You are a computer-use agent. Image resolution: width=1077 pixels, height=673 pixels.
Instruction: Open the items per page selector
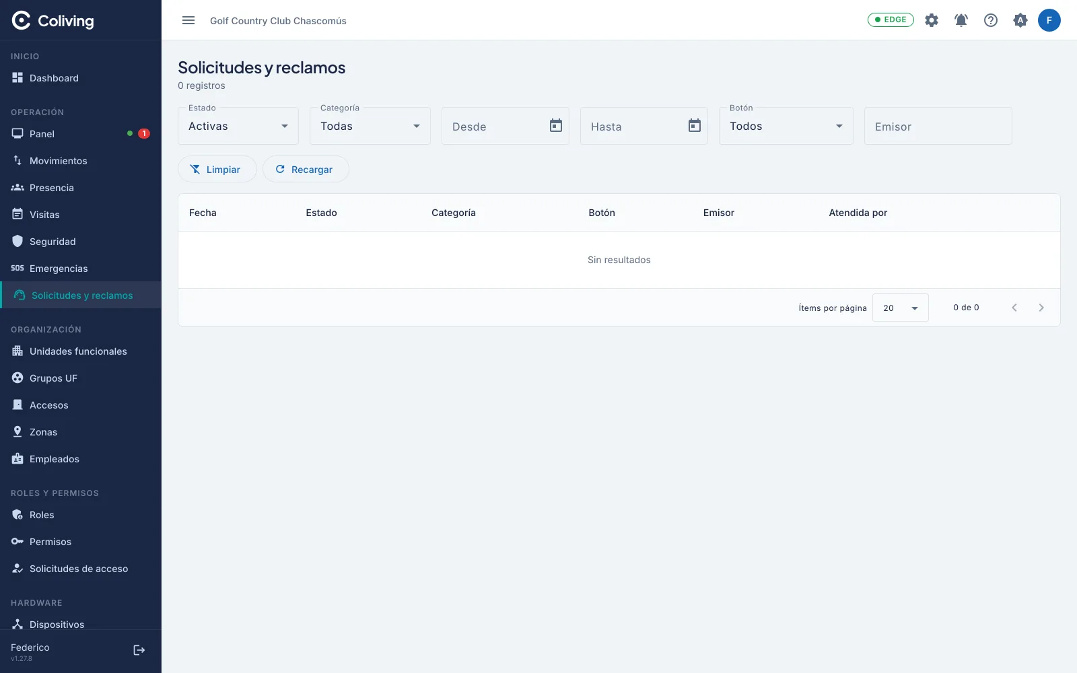pos(901,308)
